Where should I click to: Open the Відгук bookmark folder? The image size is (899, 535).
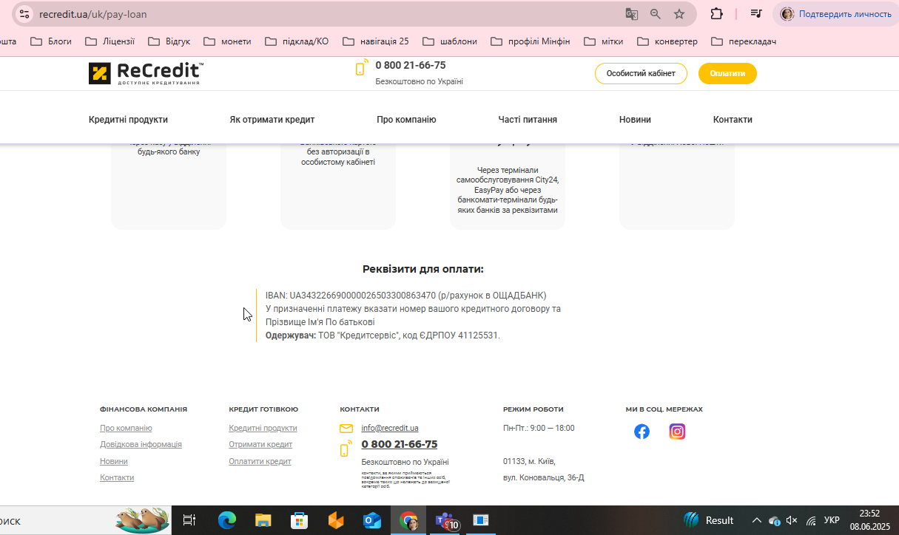tap(169, 41)
